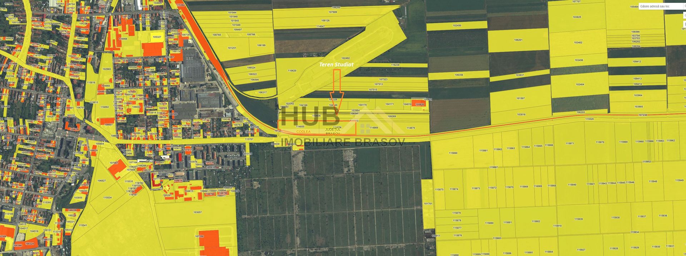Select the highlighted parcel 105327
The width and height of the screenshot is (686, 256).
[157, 37]
